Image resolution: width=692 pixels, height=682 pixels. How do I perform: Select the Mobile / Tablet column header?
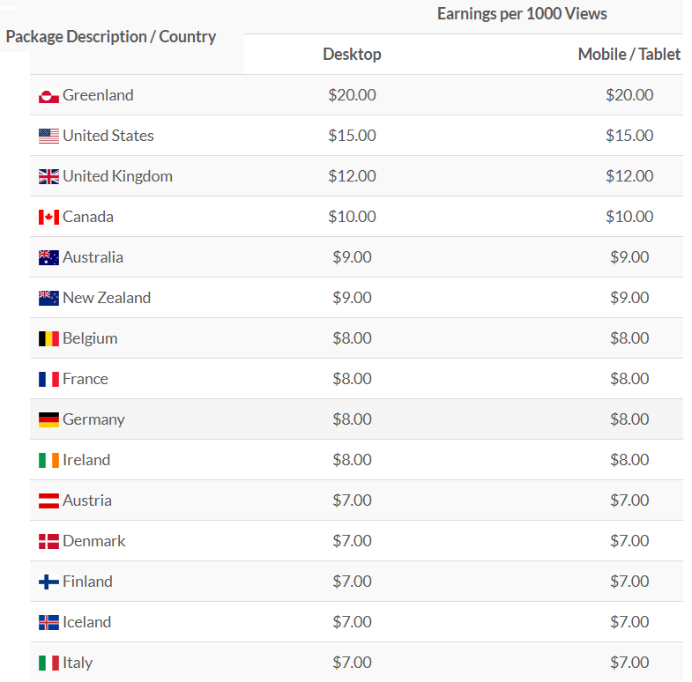[629, 55]
